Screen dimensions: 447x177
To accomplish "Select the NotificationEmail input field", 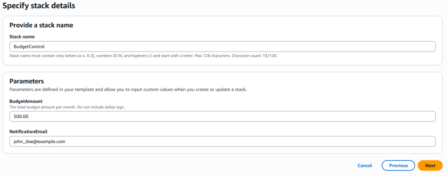I will 222,141.
